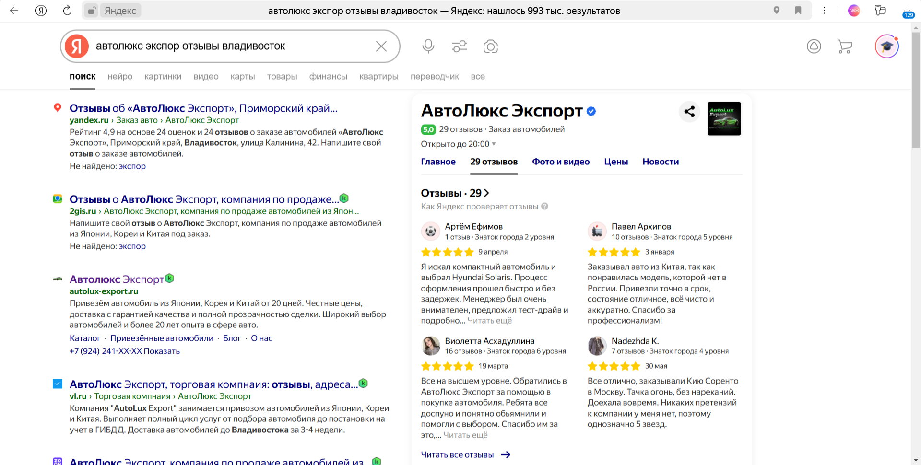Screen dimensions: 921x465
Task: Open the 'Каталог' sitelink
Action: pyautogui.click(x=85, y=338)
